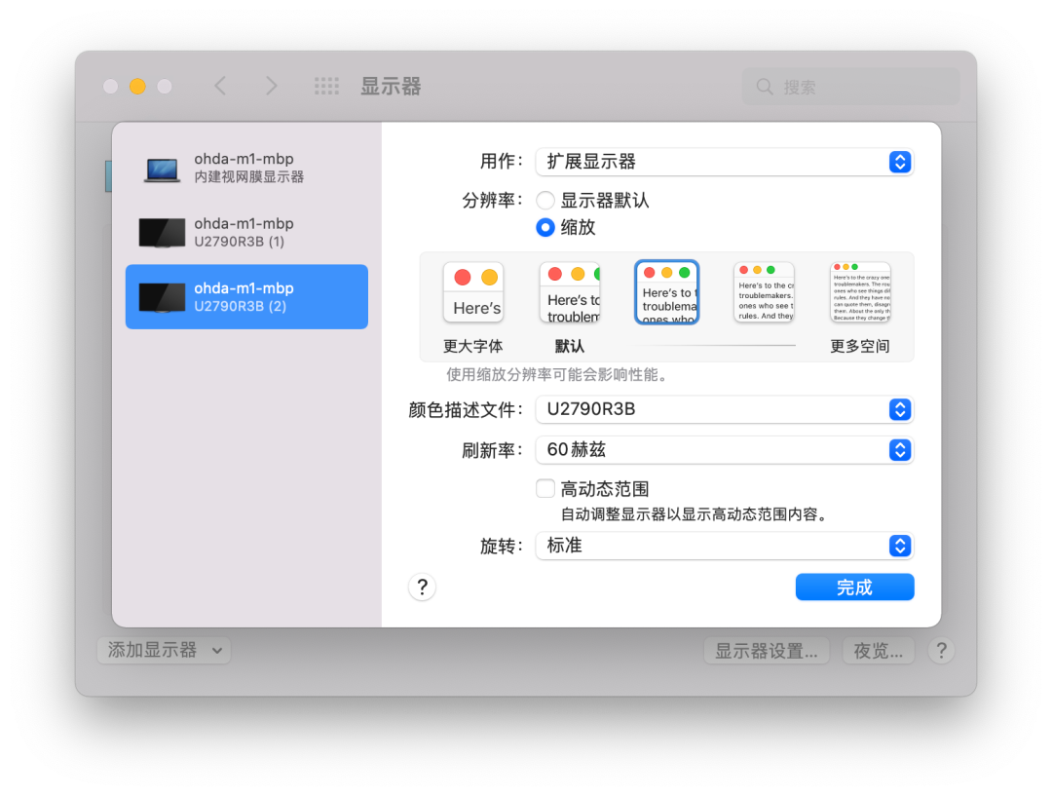Open the 用作 dropdown showing 扩展显示器

tap(725, 162)
